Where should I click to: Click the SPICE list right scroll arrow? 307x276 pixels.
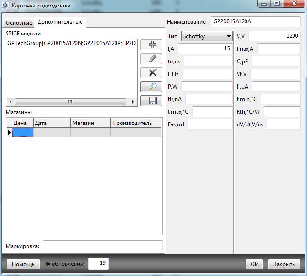click(133, 102)
